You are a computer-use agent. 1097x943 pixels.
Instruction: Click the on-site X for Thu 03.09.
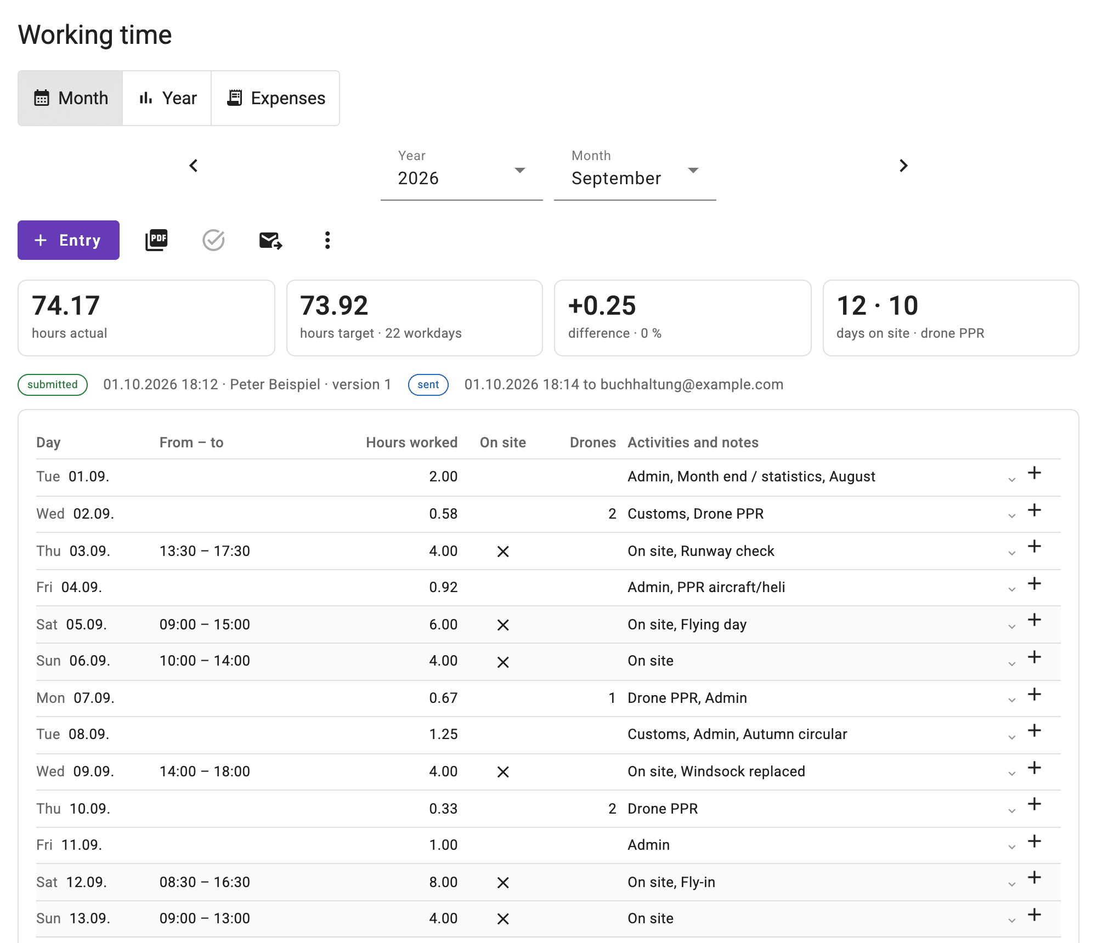503,552
